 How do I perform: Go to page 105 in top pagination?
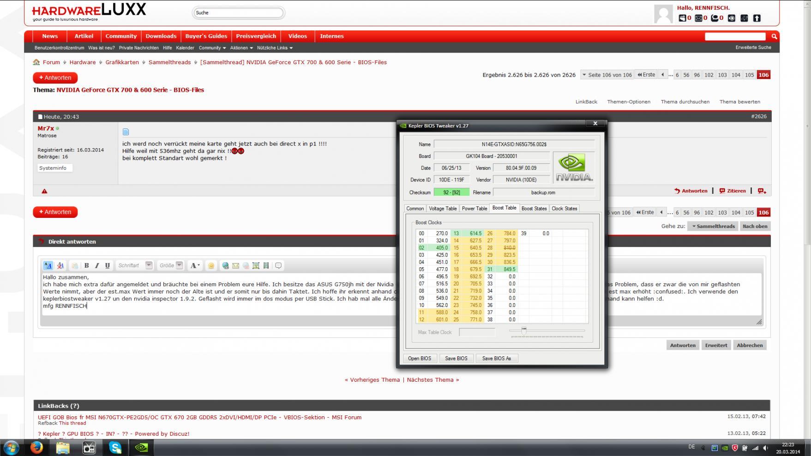pos(749,75)
